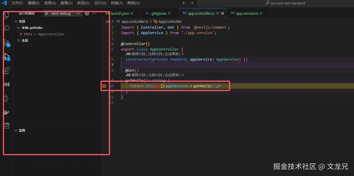Image resolution: width=354 pixels, height=176 pixels.
Task: Dismiss code lens below the @Get() decorator
Action: tap(183, 75)
